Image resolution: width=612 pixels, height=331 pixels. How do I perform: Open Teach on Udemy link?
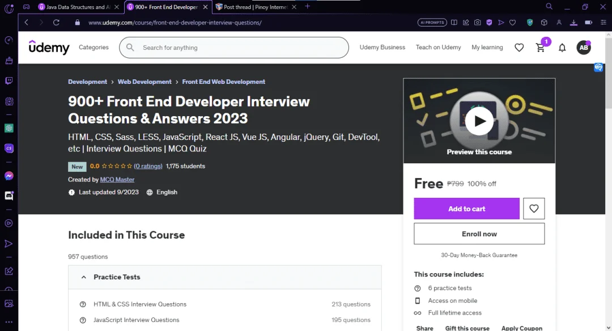(438, 47)
